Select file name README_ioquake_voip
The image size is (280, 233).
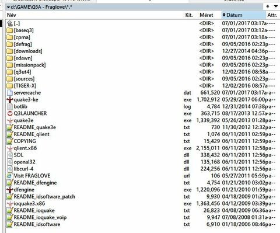40,217
